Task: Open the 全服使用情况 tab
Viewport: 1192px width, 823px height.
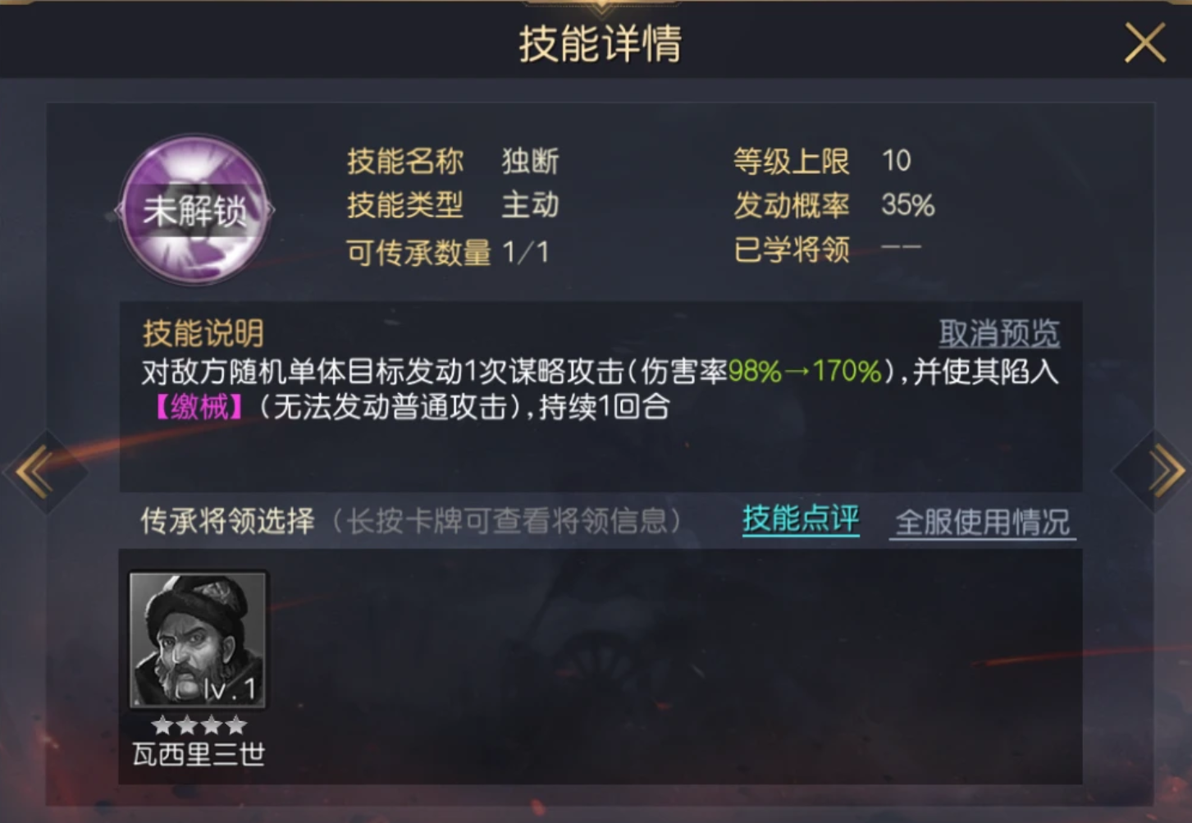Action: pos(982,522)
